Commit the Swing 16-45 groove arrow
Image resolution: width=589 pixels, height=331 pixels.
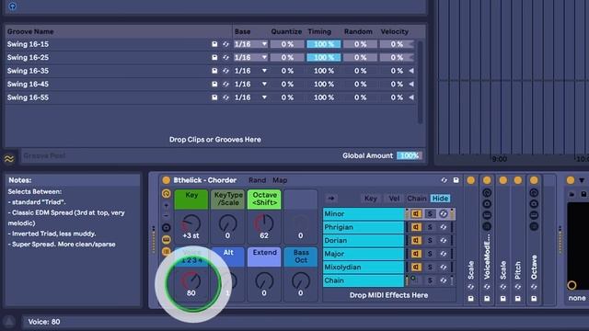click(411, 84)
